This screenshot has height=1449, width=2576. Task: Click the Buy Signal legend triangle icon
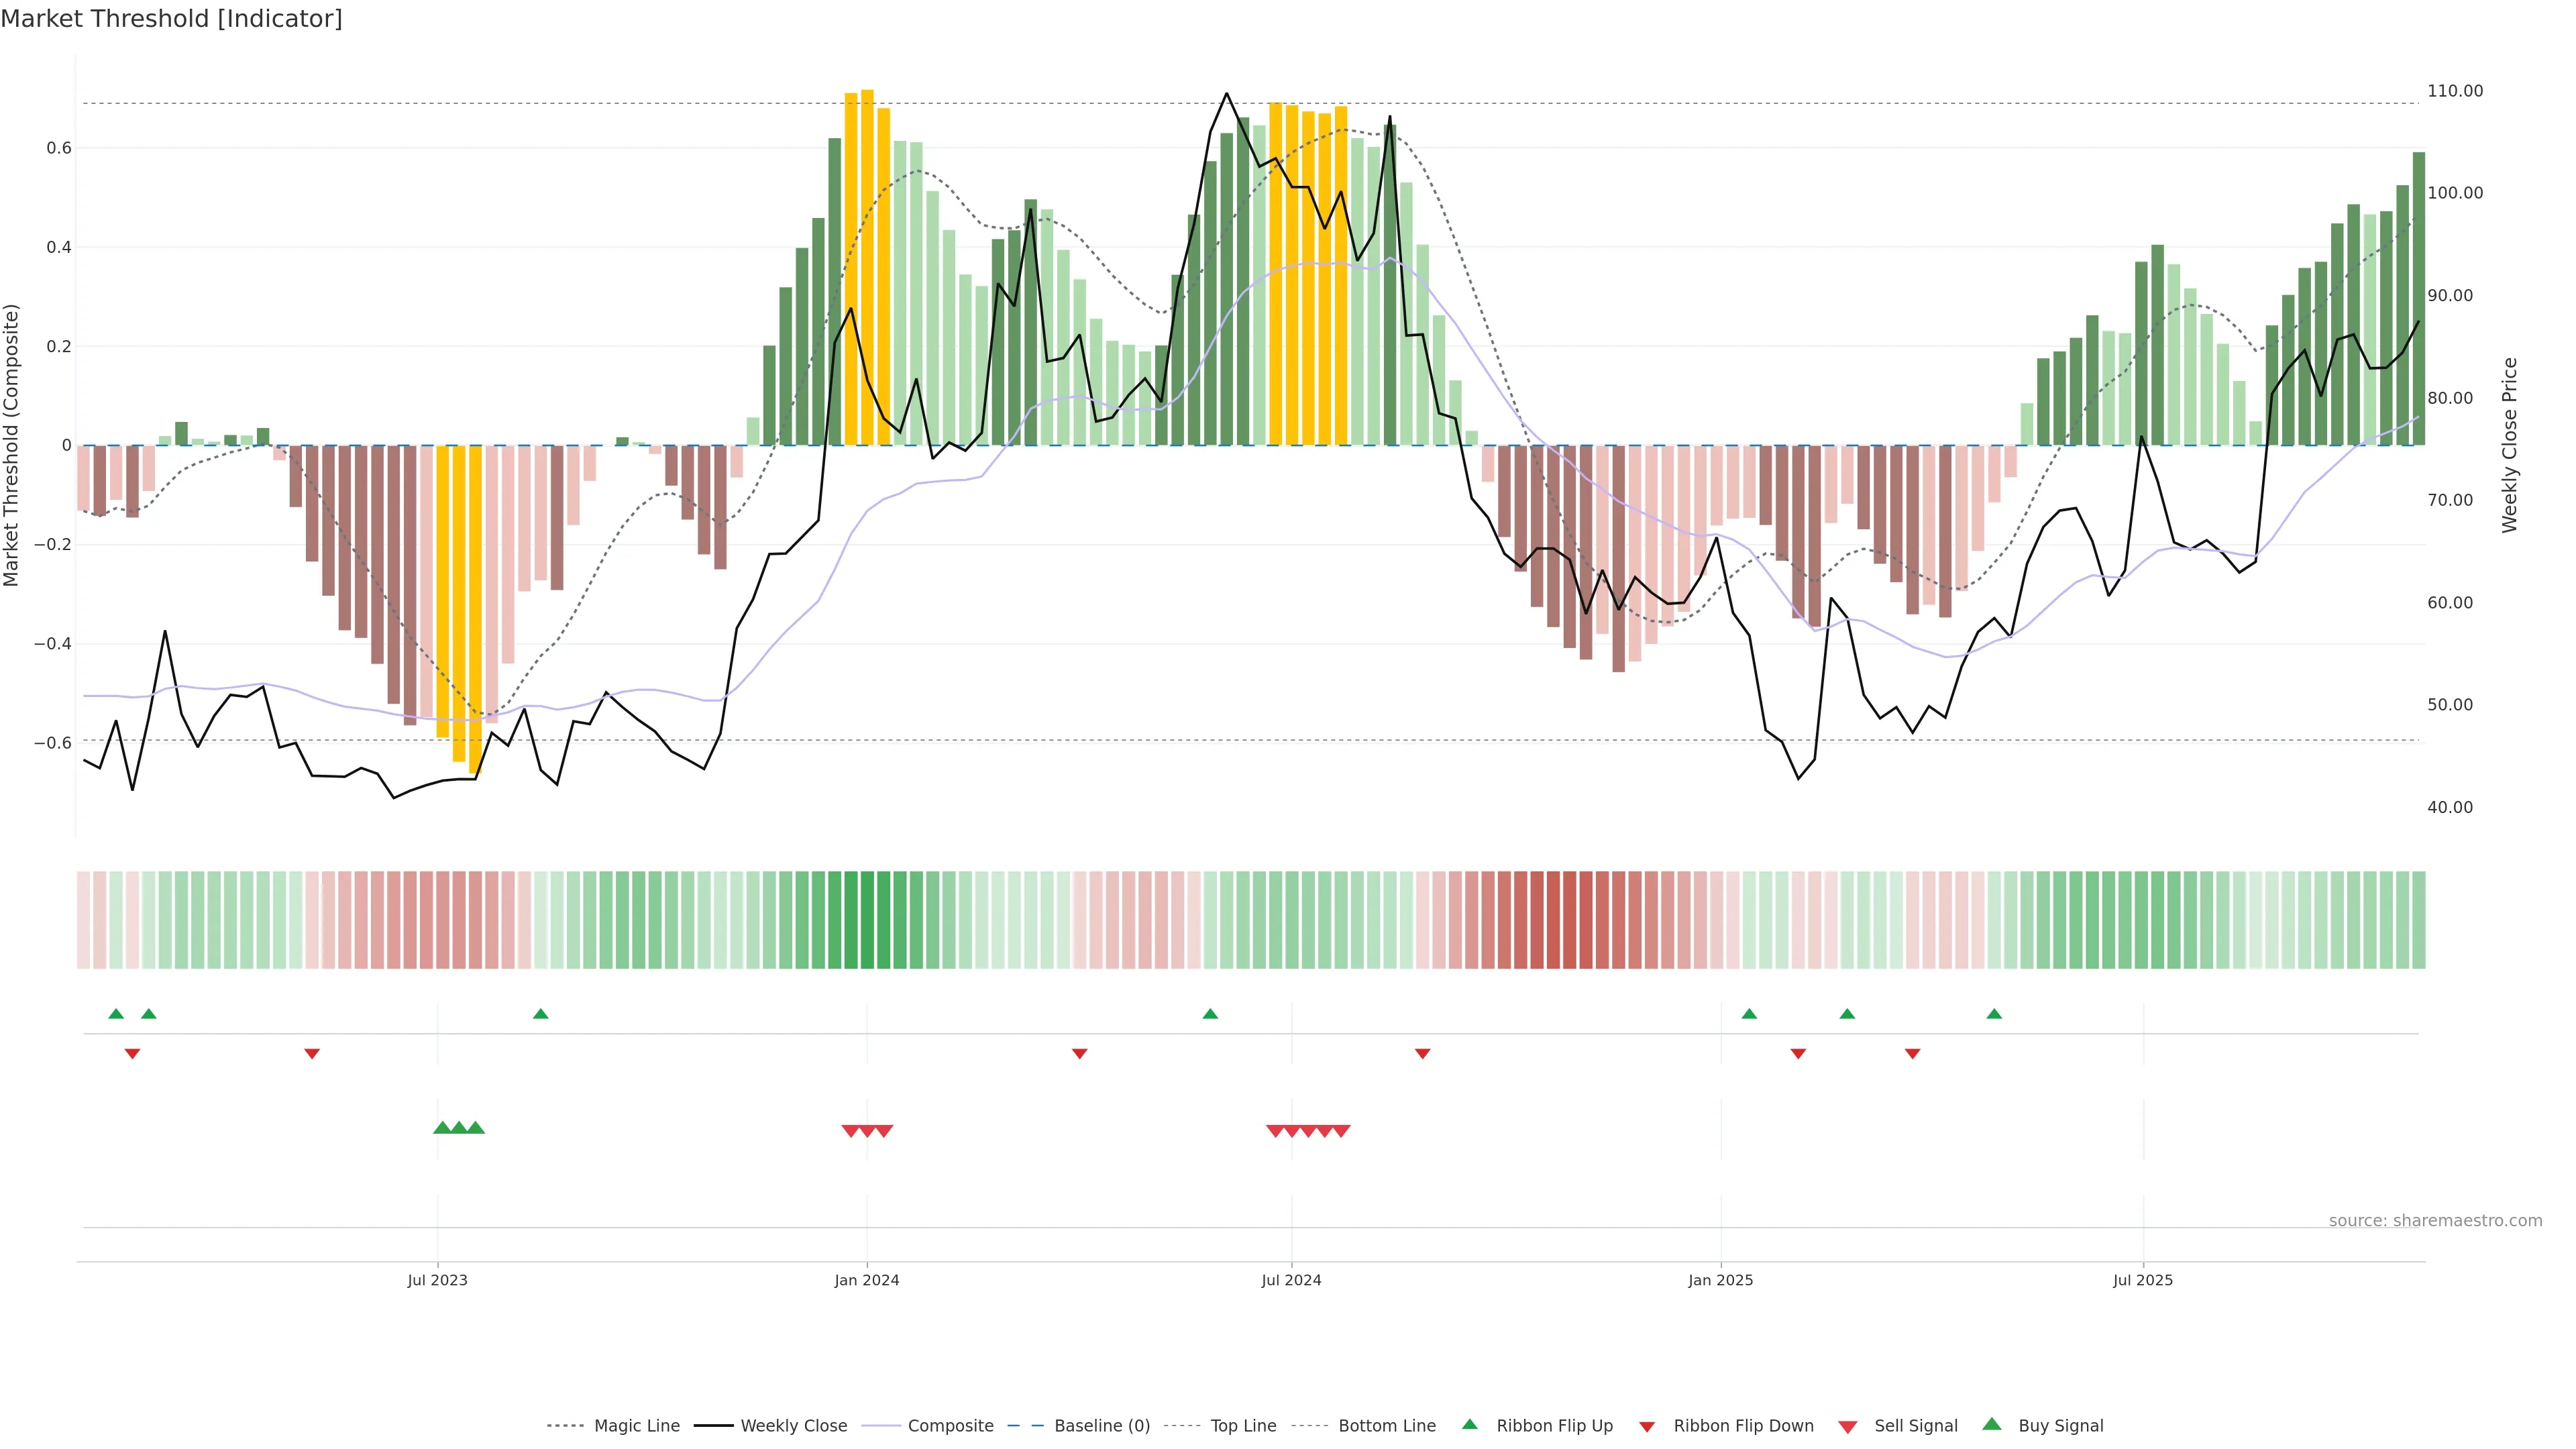pyautogui.click(x=1992, y=1424)
